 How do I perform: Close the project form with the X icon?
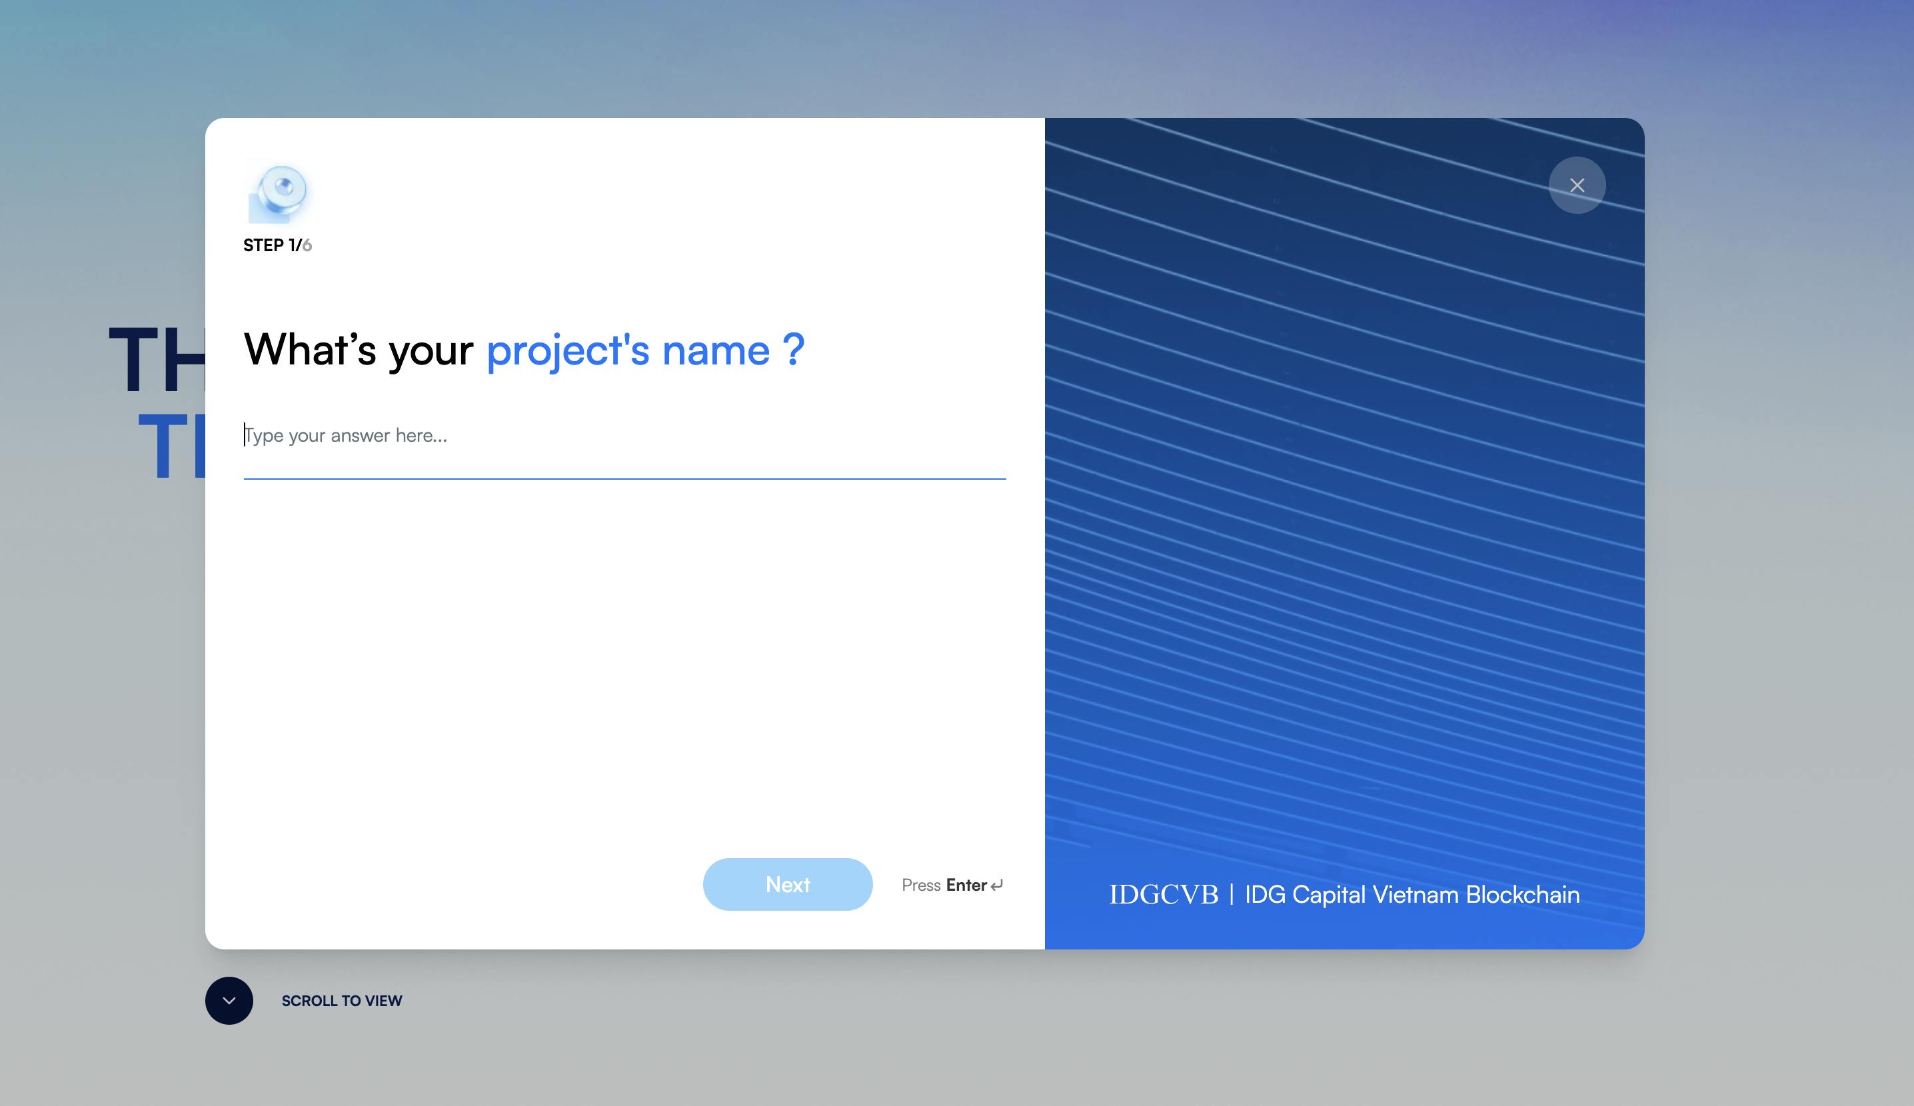point(1577,185)
